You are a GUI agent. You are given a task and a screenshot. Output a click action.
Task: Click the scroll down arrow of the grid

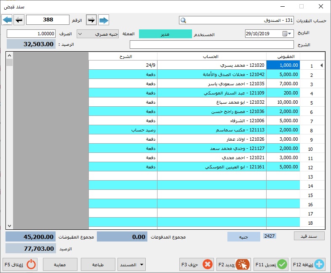coord(10,226)
